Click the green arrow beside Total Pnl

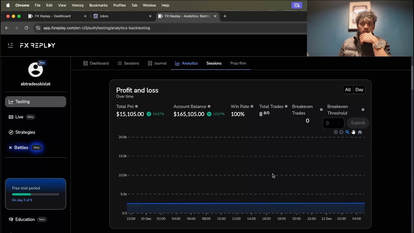point(149,114)
